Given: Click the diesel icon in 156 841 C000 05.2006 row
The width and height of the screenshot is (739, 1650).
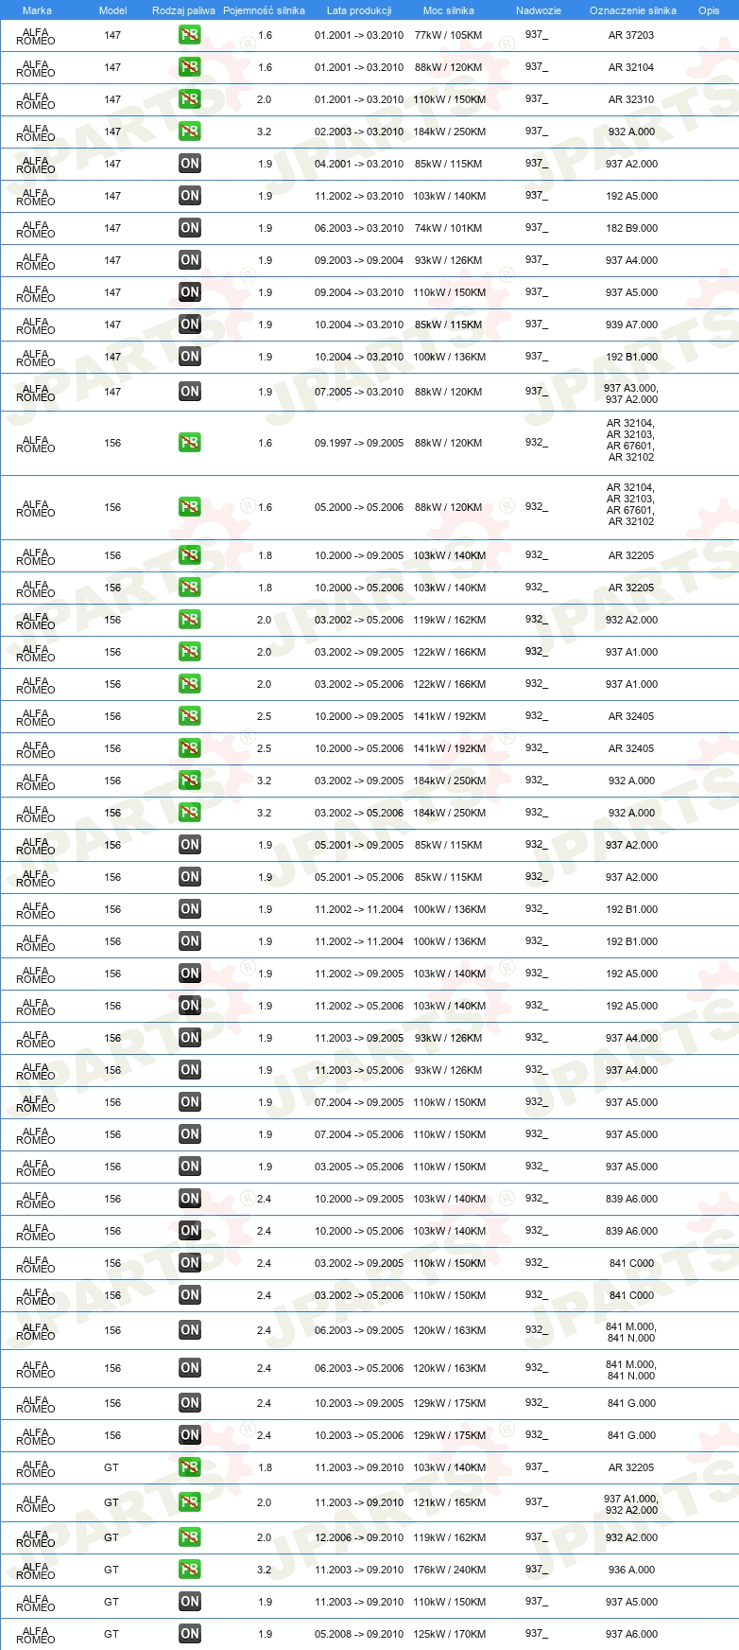Looking at the screenshot, I should coord(190,1295).
